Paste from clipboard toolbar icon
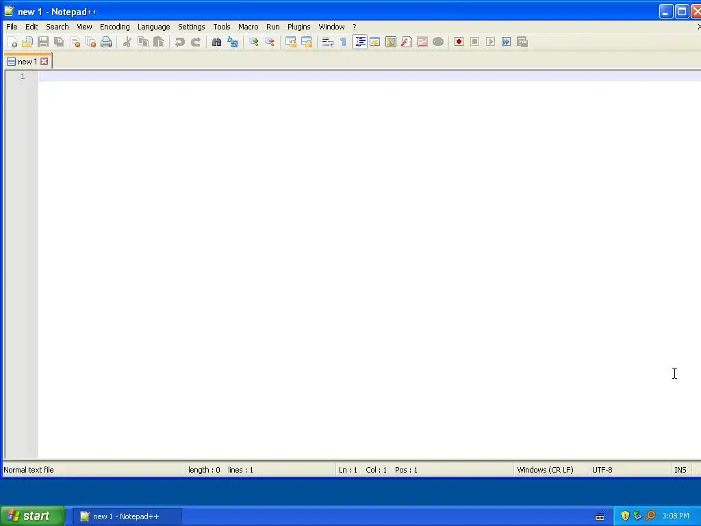 tap(159, 42)
